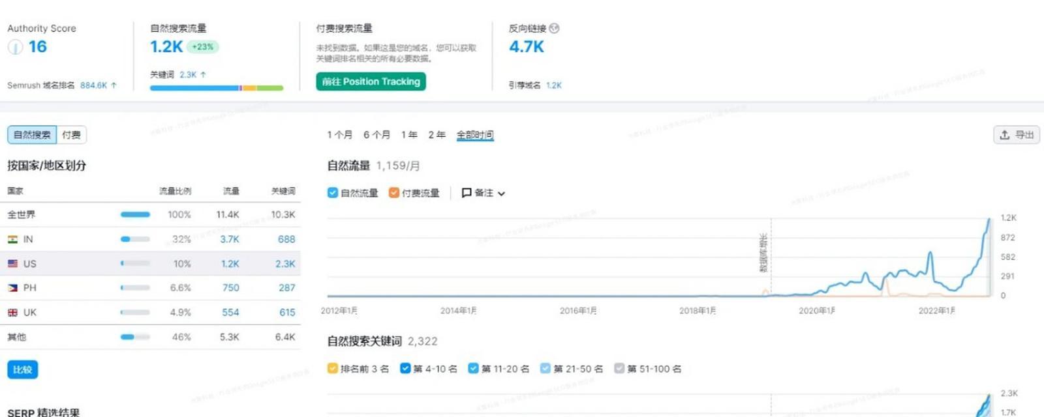
Task: Click the 数据库增长 chart marker line
Action: pyautogui.click(x=771, y=257)
